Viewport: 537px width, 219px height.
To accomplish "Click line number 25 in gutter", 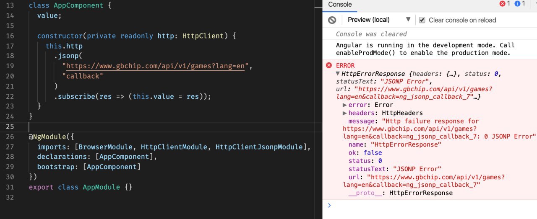I will click(10, 126).
